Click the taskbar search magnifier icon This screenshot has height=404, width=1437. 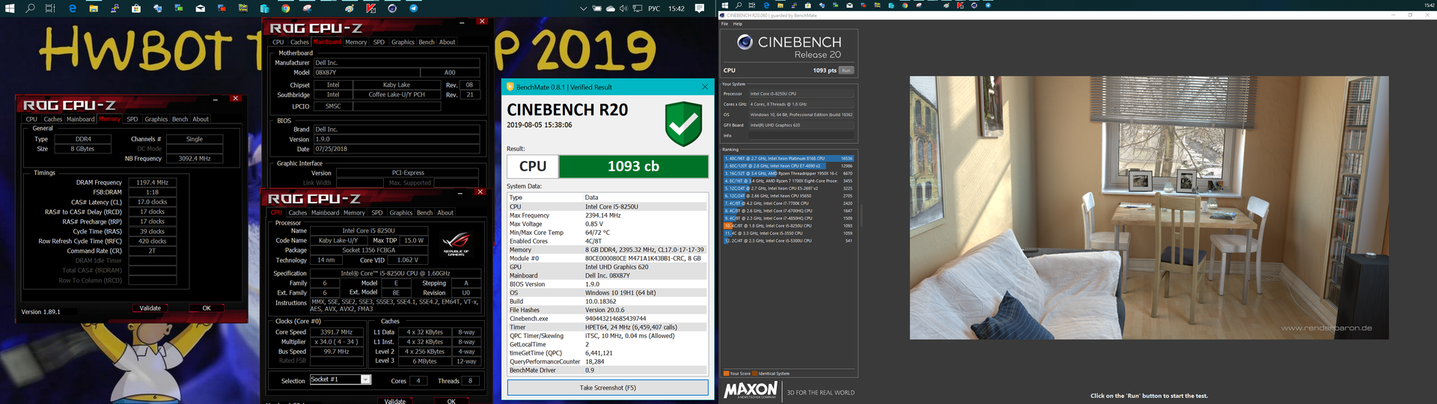(30, 9)
